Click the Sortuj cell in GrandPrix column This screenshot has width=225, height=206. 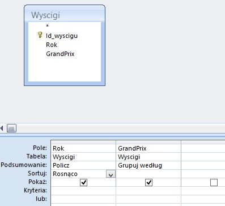click(x=148, y=174)
